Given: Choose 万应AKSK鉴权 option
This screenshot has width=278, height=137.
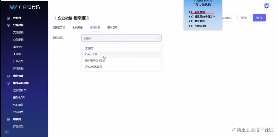Looking at the screenshot, I should click(121, 67).
